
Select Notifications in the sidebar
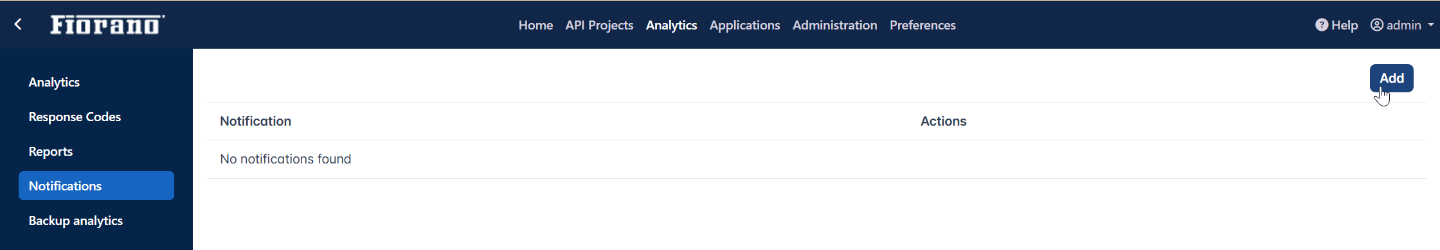point(96,186)
